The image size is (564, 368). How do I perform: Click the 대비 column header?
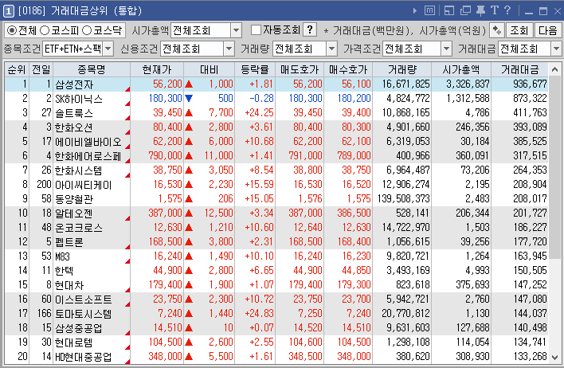209,69
